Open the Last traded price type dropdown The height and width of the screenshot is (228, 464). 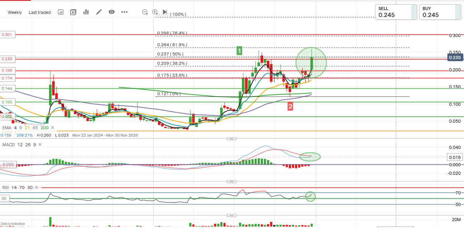pyautogui.click(x=39, y=12)
